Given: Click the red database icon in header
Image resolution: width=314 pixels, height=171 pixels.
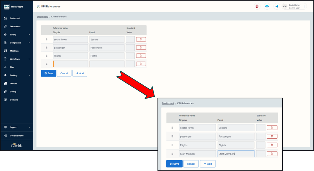Looking at the screenshot, I should (x=257, y=6).
